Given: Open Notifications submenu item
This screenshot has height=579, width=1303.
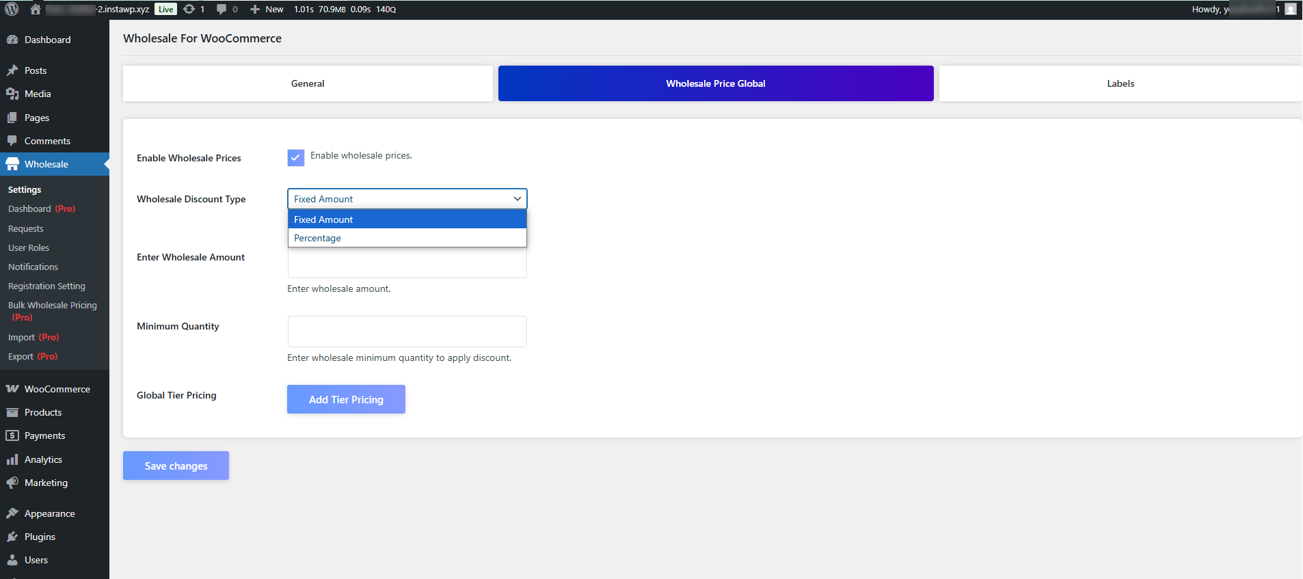Looking at the screenshot, I should pos(33,267).
